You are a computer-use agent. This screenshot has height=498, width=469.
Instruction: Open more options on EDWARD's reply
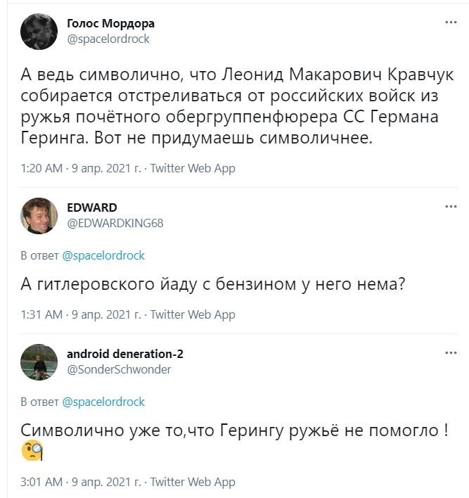(451, 206)
